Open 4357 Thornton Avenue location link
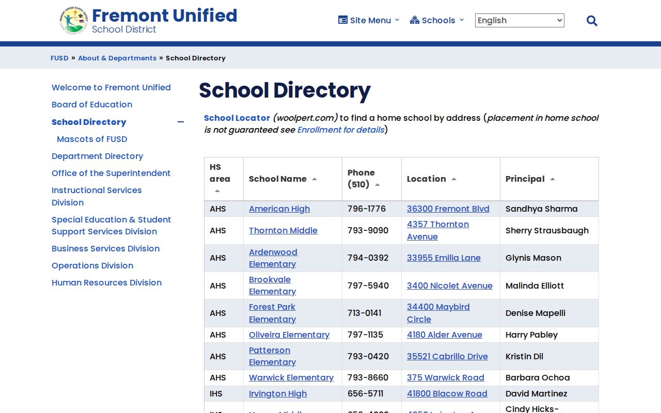The image size is (661, 413). point(438,230)
